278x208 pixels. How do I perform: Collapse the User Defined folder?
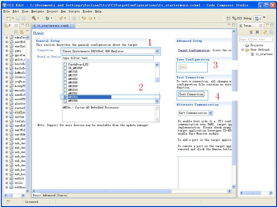(242, 50)
